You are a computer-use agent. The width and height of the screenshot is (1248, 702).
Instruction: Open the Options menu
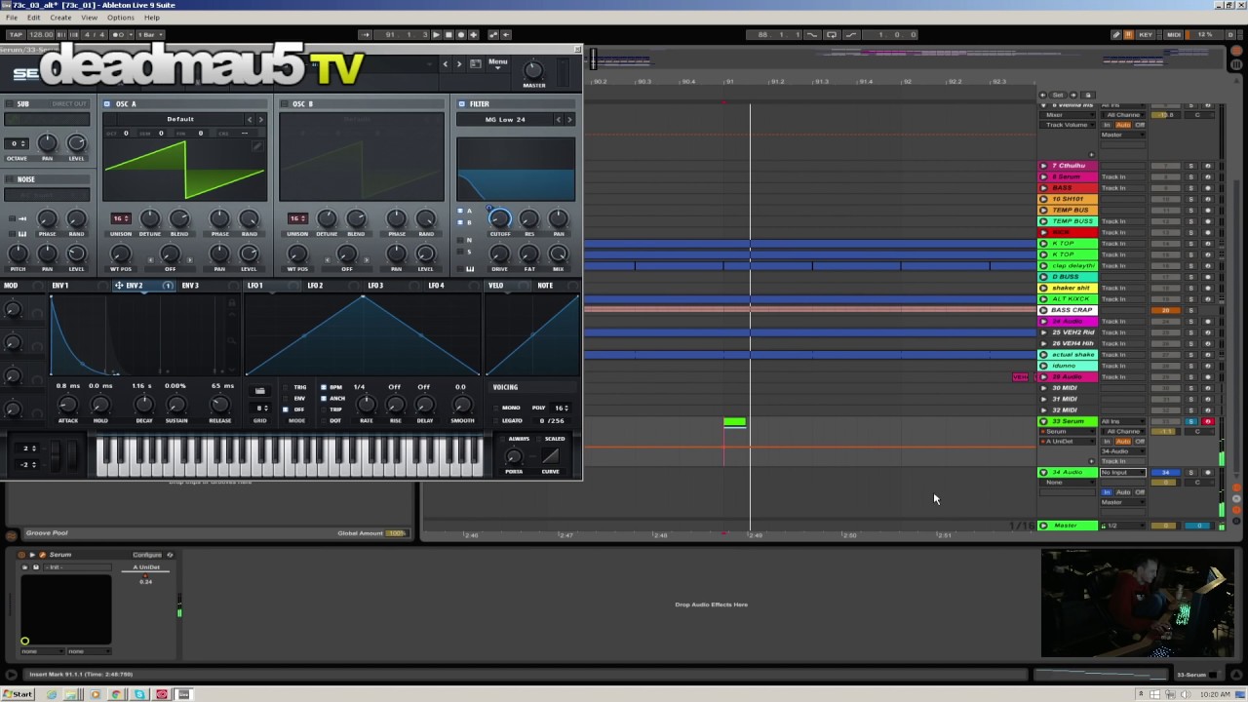(121, 18)
